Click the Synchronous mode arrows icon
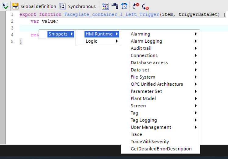The image size is (228, 159). coord(62,6)
